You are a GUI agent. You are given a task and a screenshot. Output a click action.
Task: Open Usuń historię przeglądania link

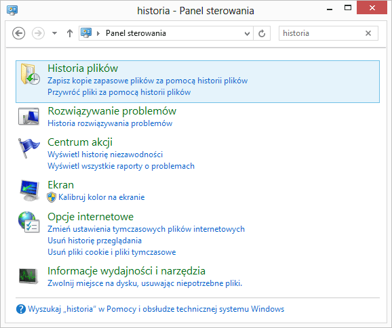[x=94, y=241]
